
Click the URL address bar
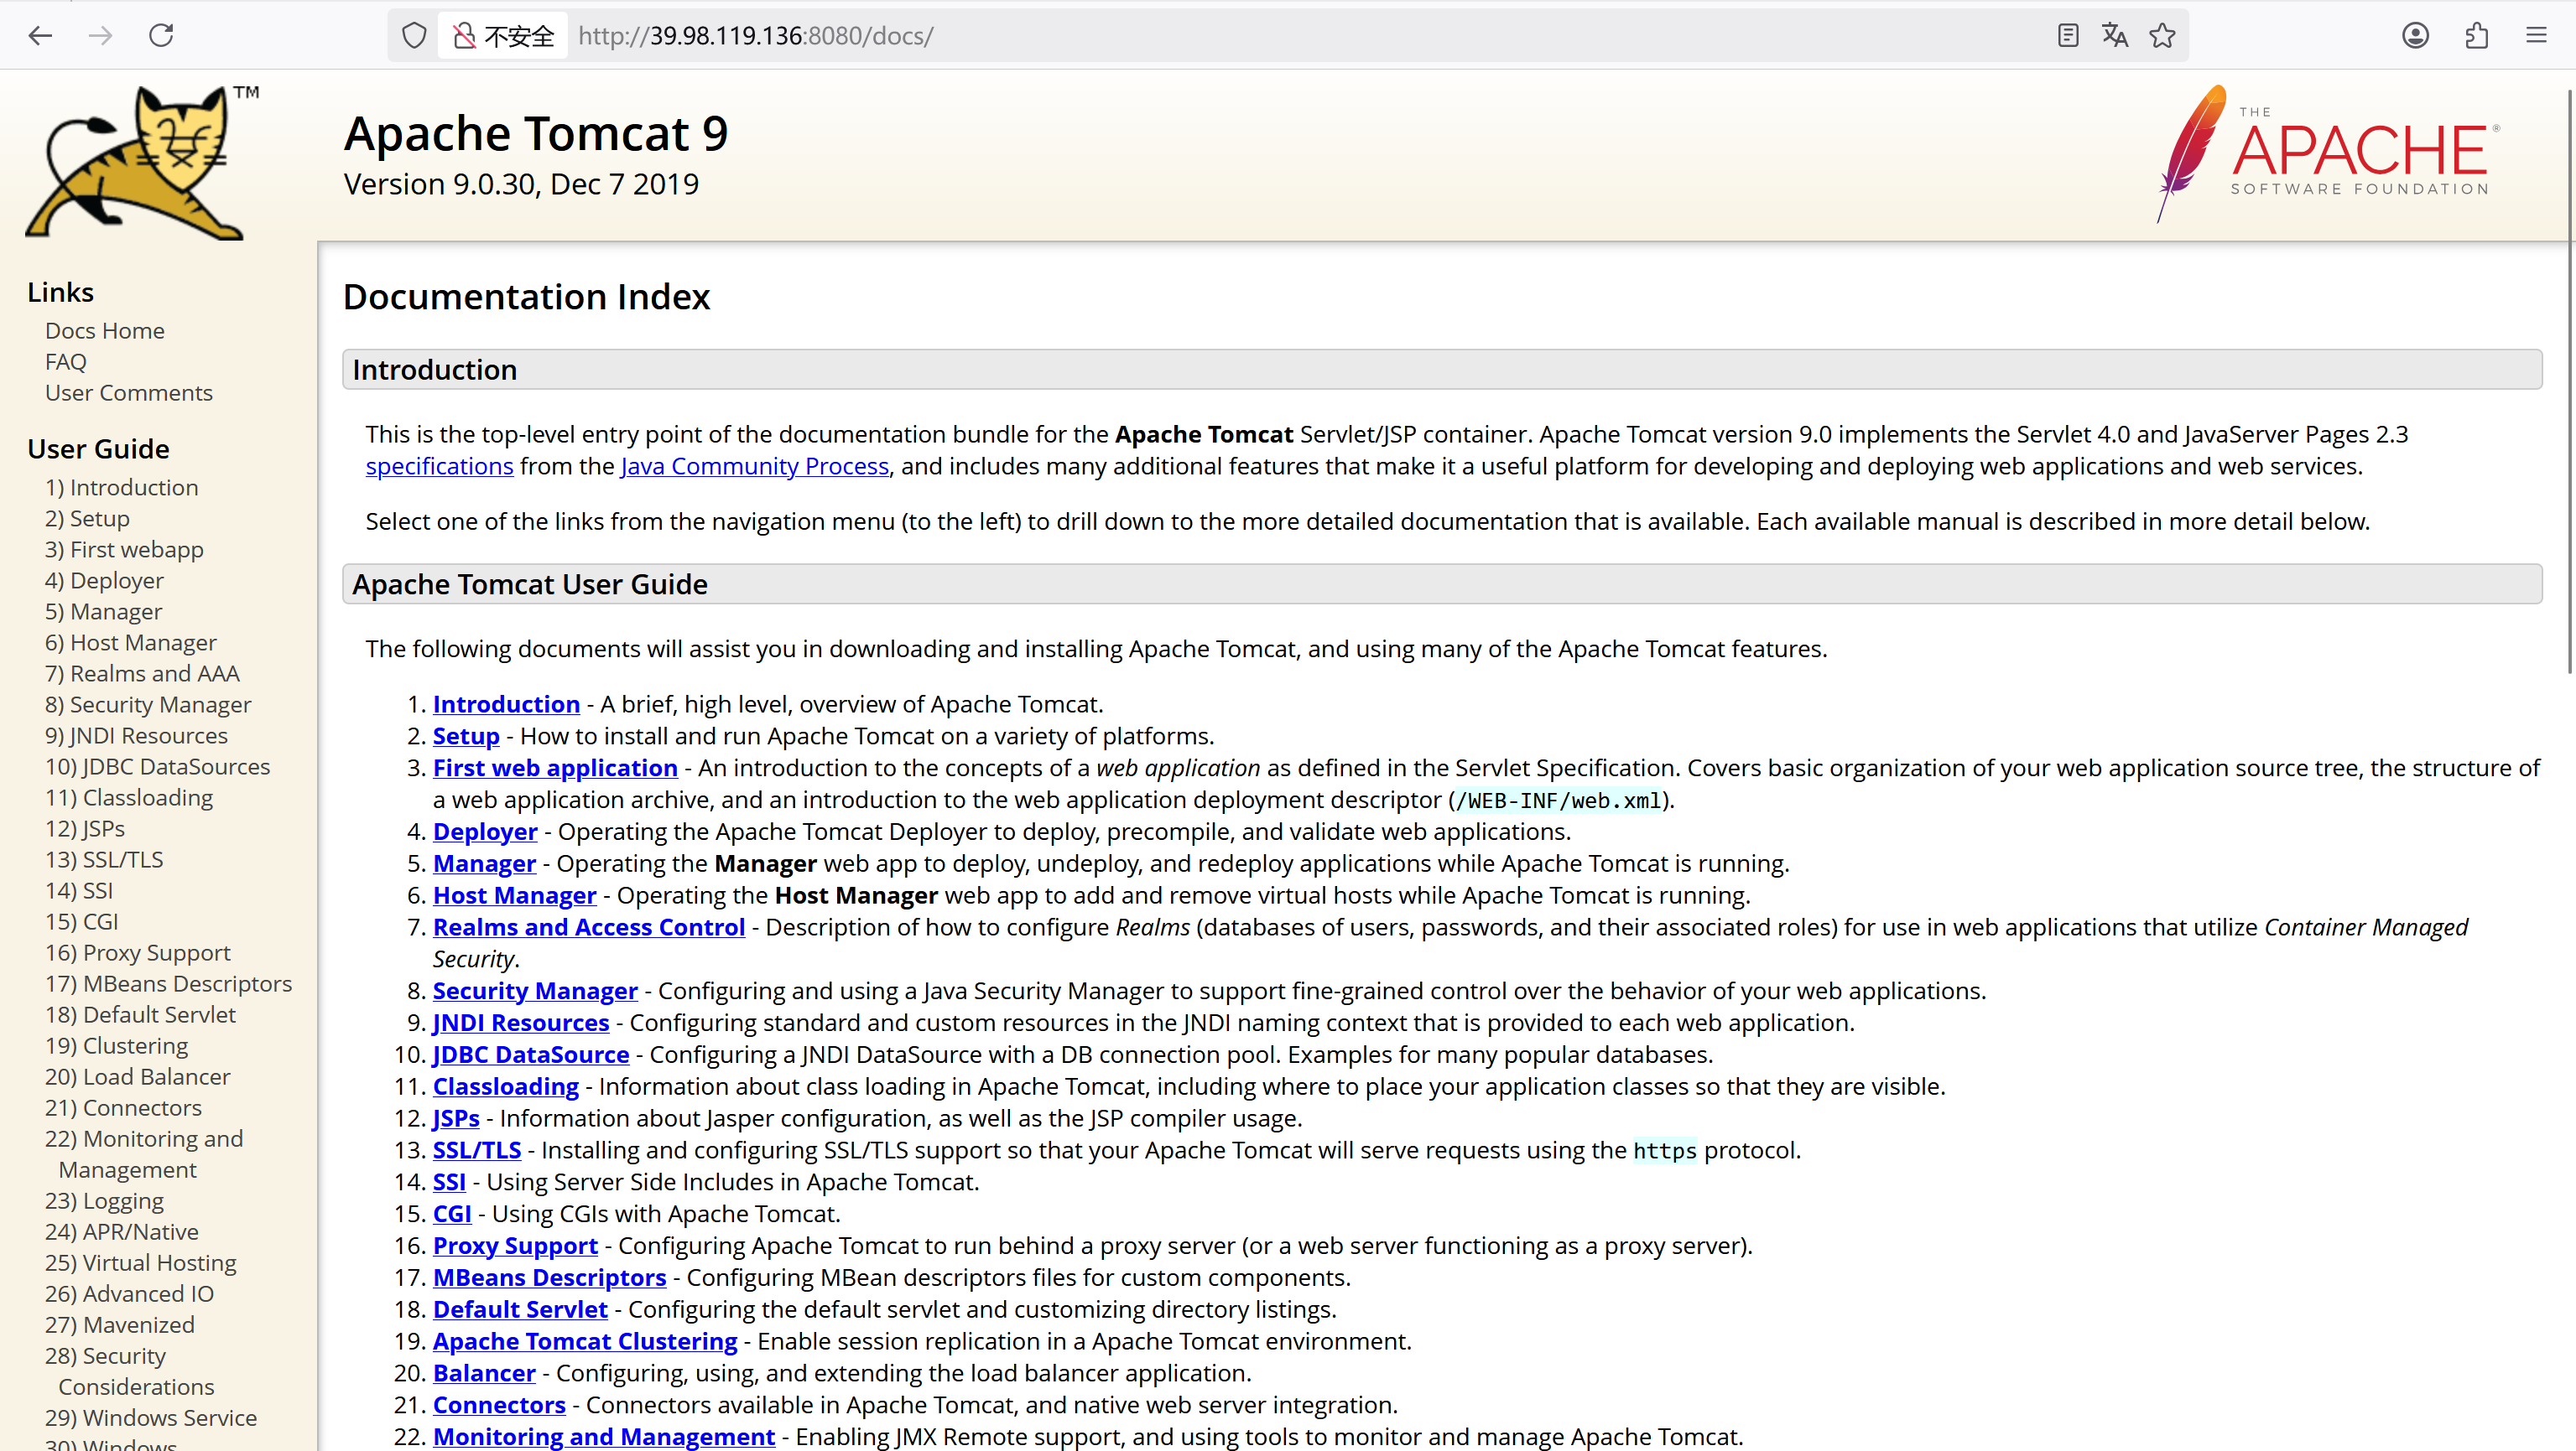coord(1200,36)
